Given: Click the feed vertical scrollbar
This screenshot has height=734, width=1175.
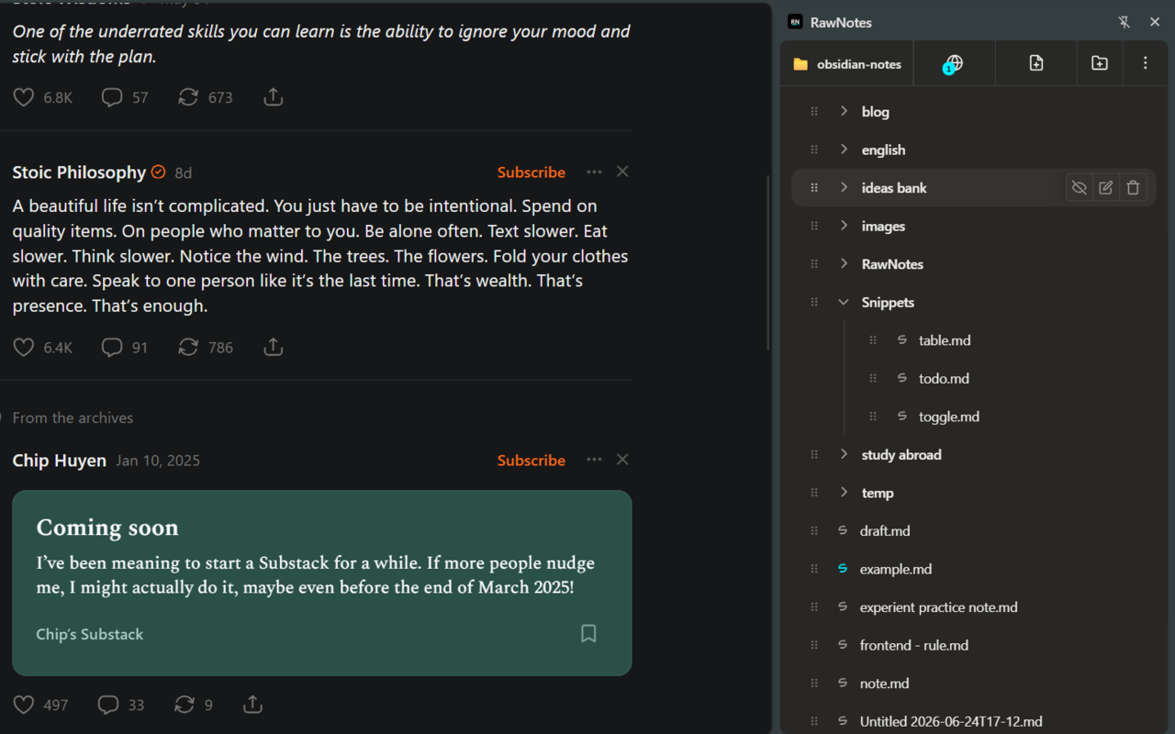Looking at the screenshot, I should click(x=768, y=261).
